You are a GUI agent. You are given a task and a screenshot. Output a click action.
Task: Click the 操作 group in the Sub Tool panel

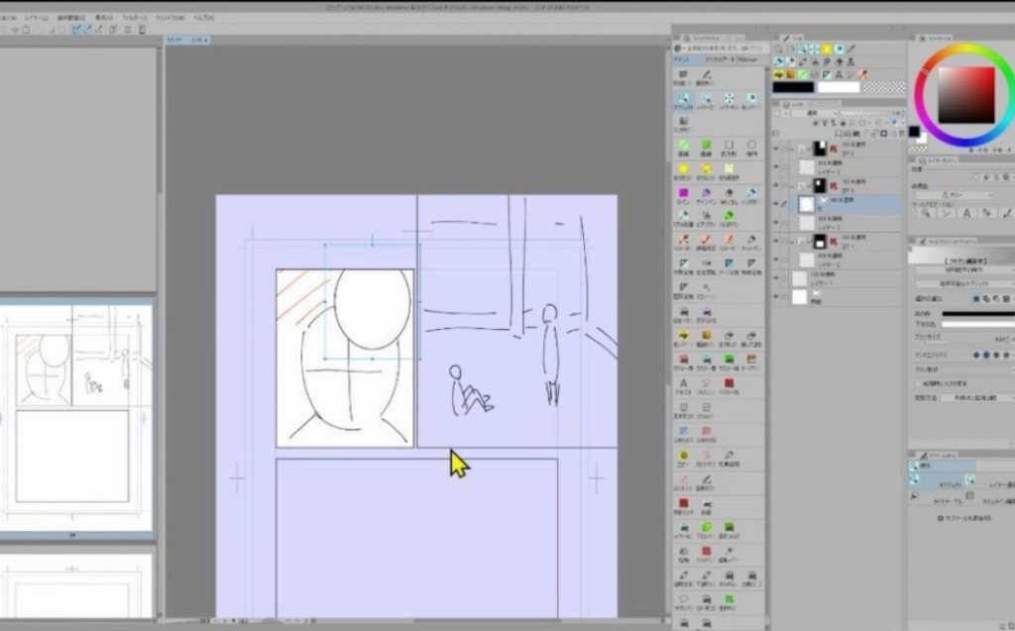[x=942, y=466]
